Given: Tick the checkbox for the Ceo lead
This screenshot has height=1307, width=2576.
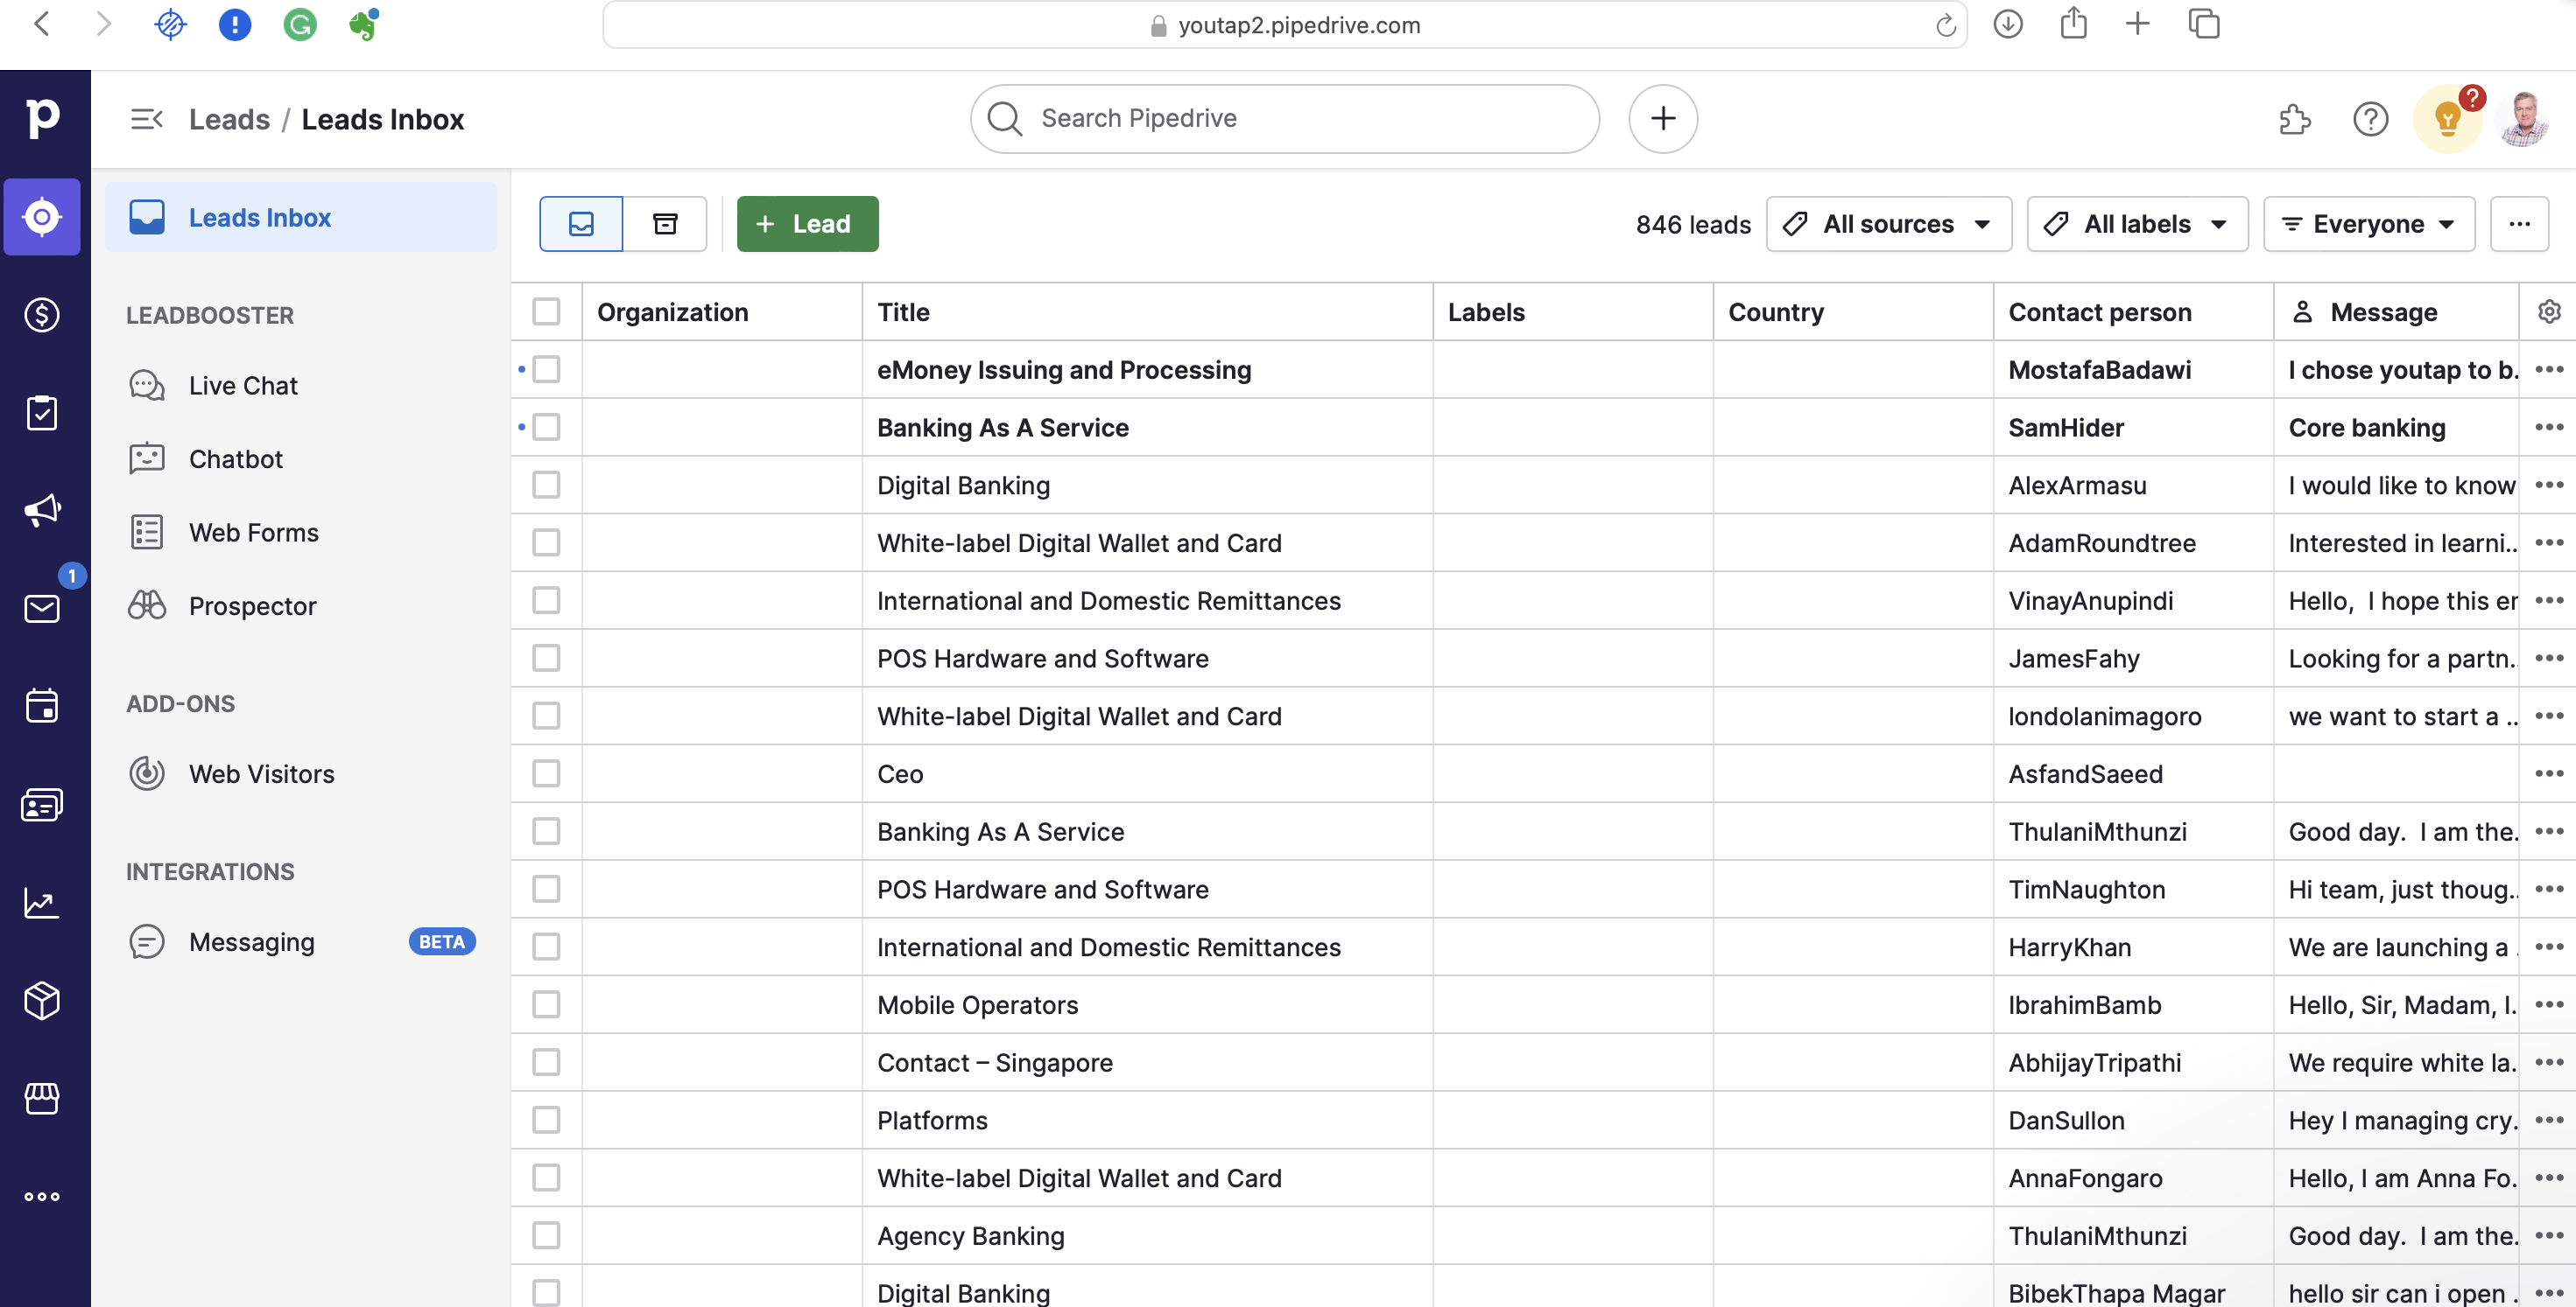Looking at the screenshot, I should click(x=546, y=774).
